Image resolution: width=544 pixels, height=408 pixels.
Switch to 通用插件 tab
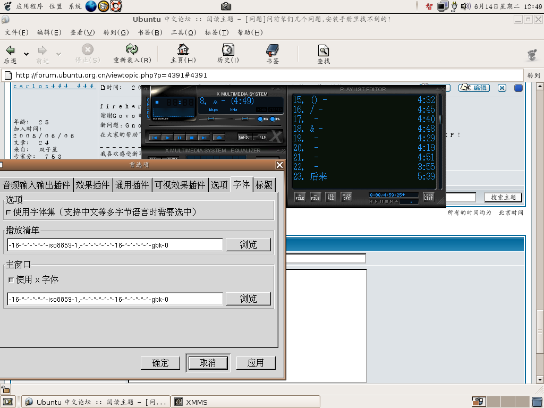pyautogui.click(x=132, y=184)
